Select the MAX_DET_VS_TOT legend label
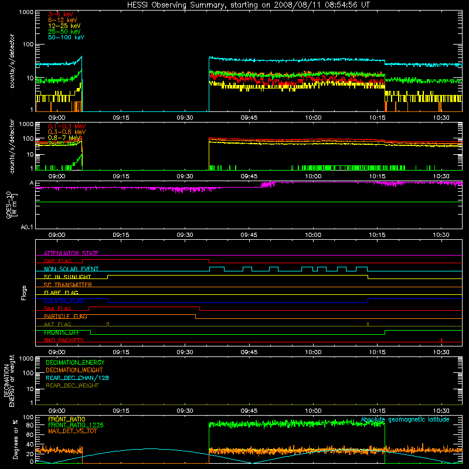469x469 pixels. (x=72, y=431)
